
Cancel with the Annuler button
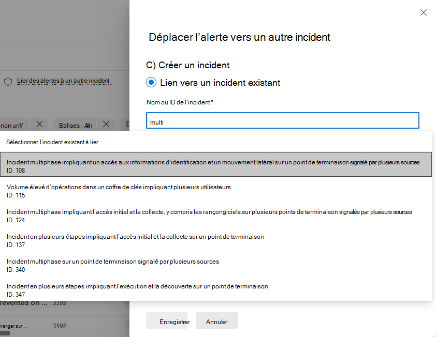pyautogui.click(x=216, y=320)
